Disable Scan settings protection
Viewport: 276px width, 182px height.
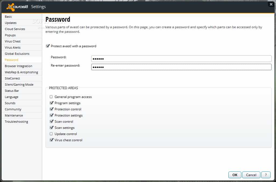tap(51, 128)
